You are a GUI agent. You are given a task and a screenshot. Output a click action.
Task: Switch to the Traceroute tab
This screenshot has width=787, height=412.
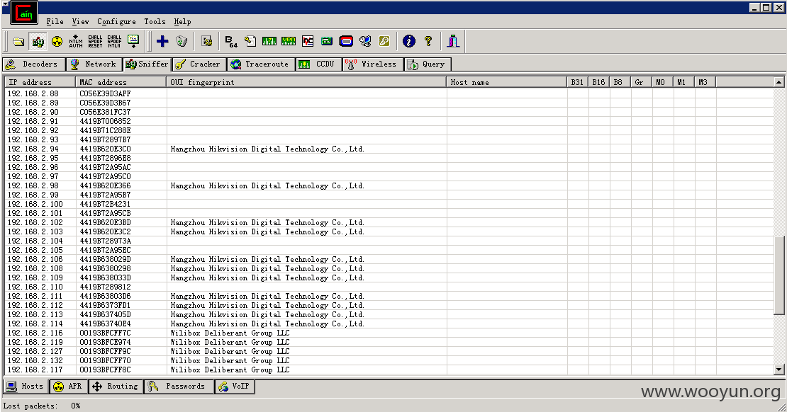click(x=260, y=64)
